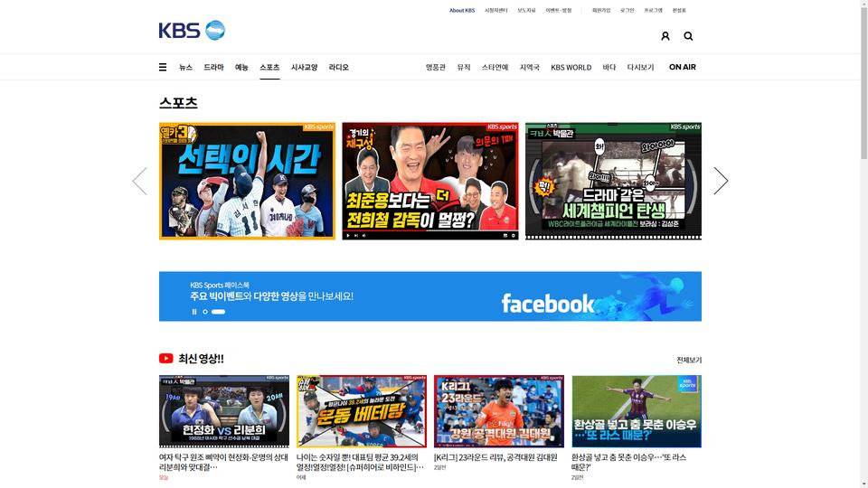
Task: Open the 바다 menu item
Action: (609, 67)
